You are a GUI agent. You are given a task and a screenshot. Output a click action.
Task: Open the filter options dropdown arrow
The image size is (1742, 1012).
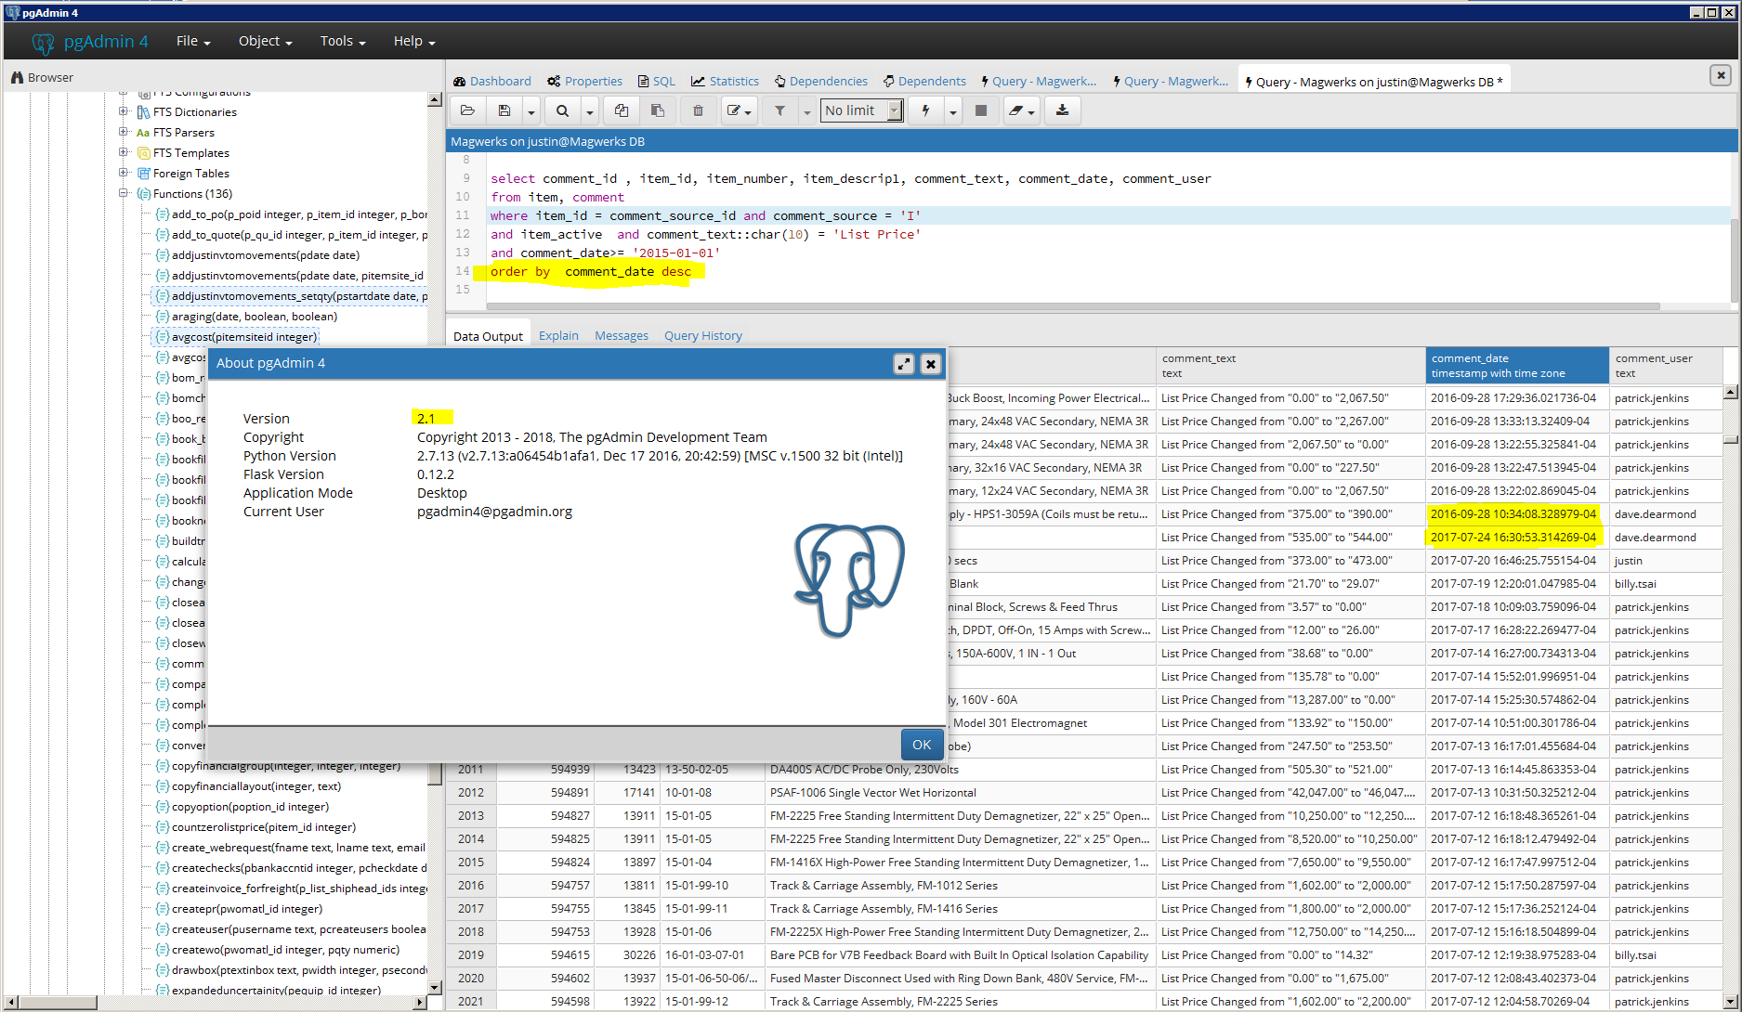pos(806,110)
